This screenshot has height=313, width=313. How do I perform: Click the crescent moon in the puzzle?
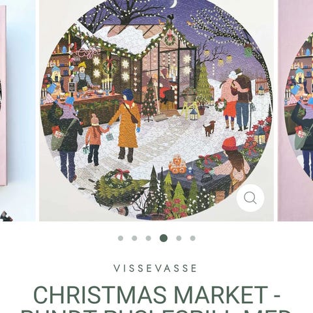pos(173,4)
